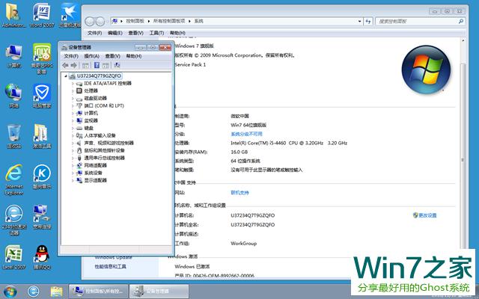This screenshot has width=479, height=299.
Task: Click the back button in System window
Action: 90,22
